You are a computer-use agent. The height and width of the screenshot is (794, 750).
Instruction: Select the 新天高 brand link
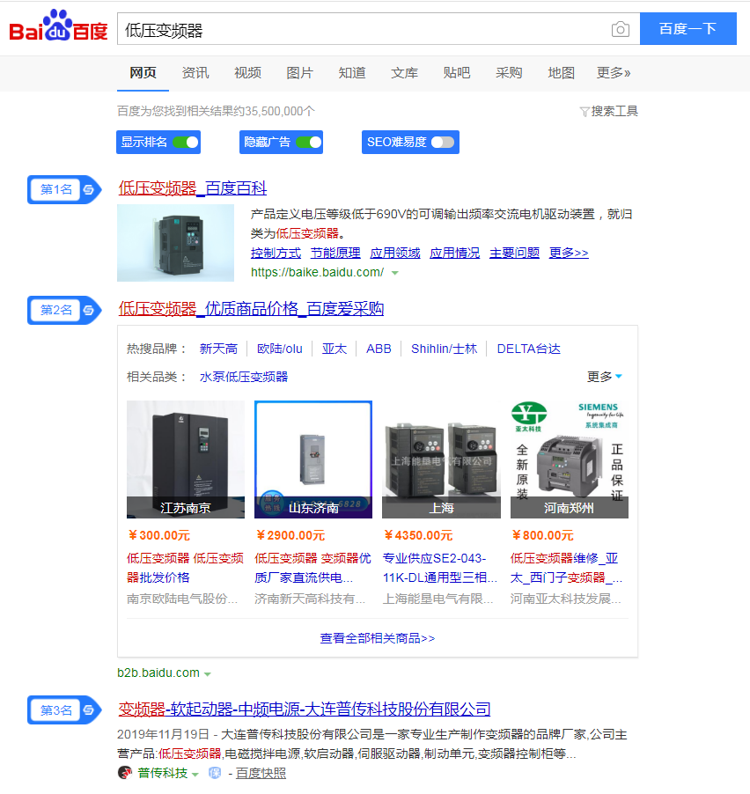click(x=219, y=349)
